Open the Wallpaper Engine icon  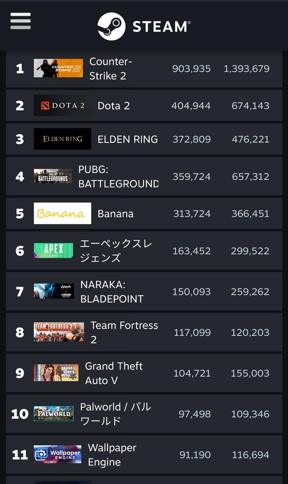pos(57,454)
